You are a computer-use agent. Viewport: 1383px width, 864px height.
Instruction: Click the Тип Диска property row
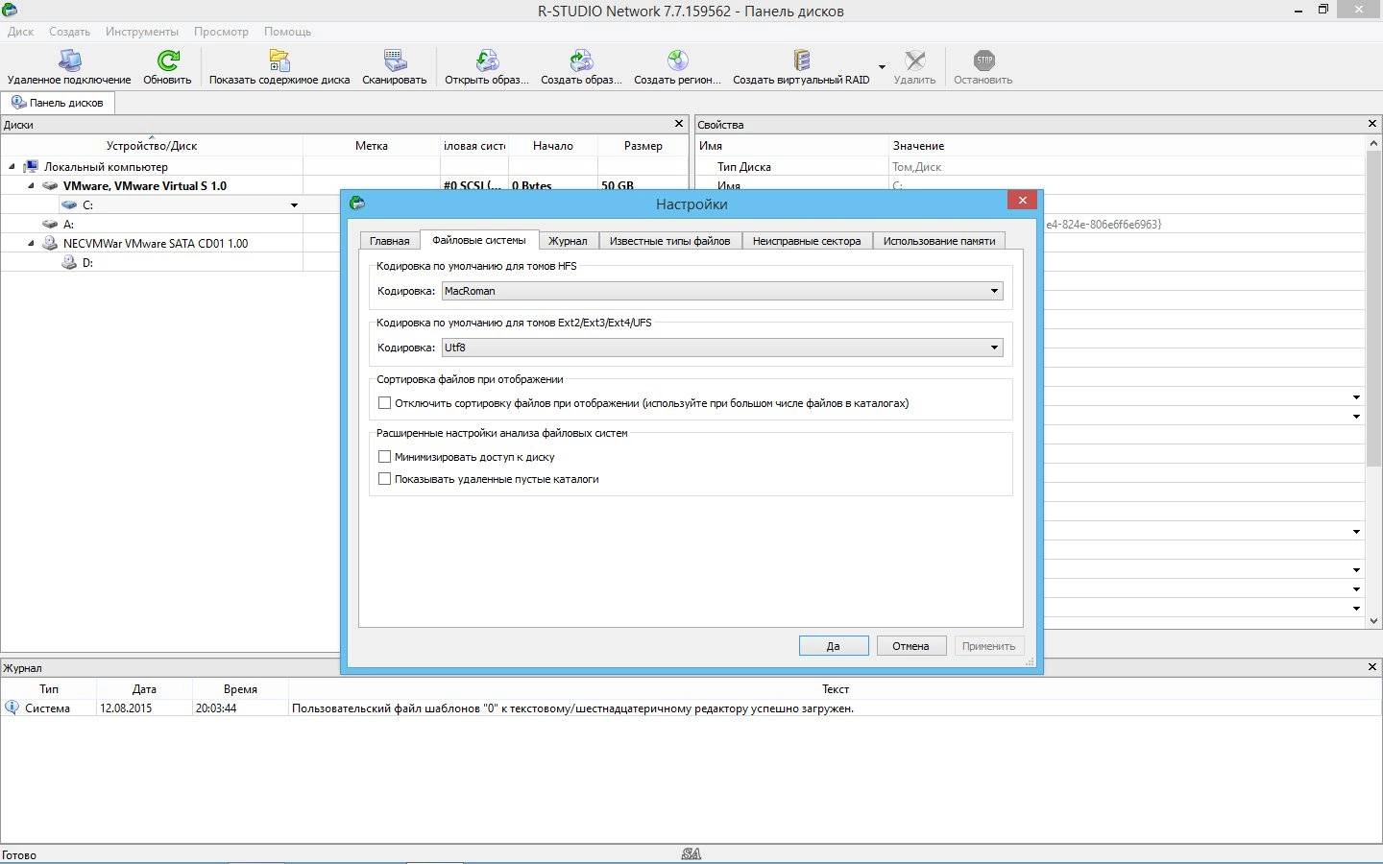pyautogui.click(x=1030, y=167)
